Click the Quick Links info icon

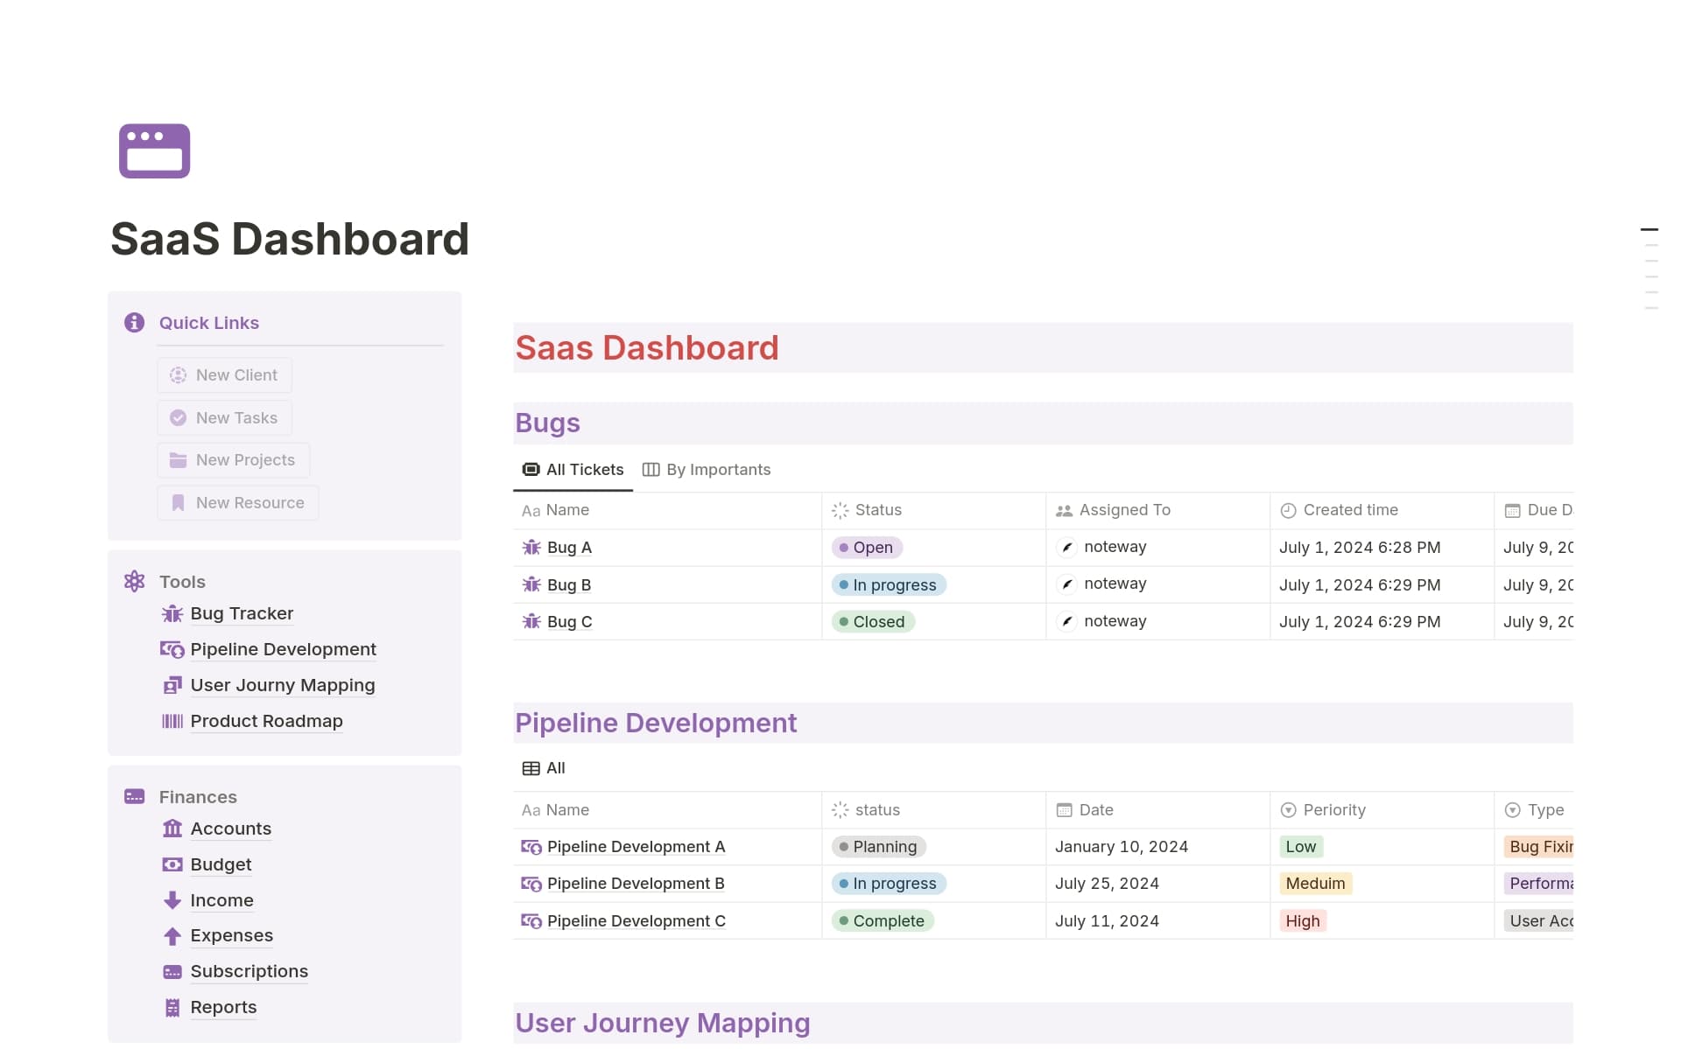pyautogui.click(x=134, y=323)
